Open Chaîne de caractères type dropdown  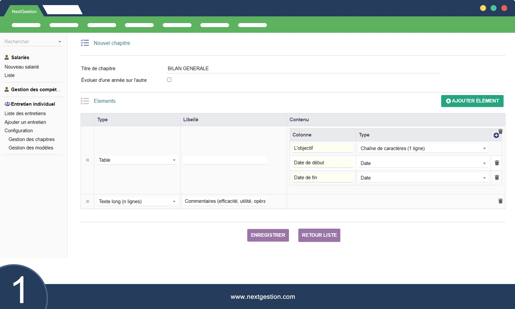[423, 148]
